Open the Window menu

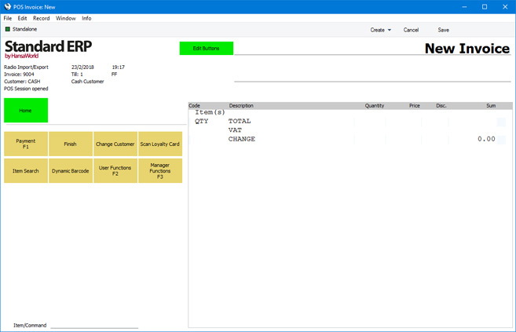click(x=66, y=18)
